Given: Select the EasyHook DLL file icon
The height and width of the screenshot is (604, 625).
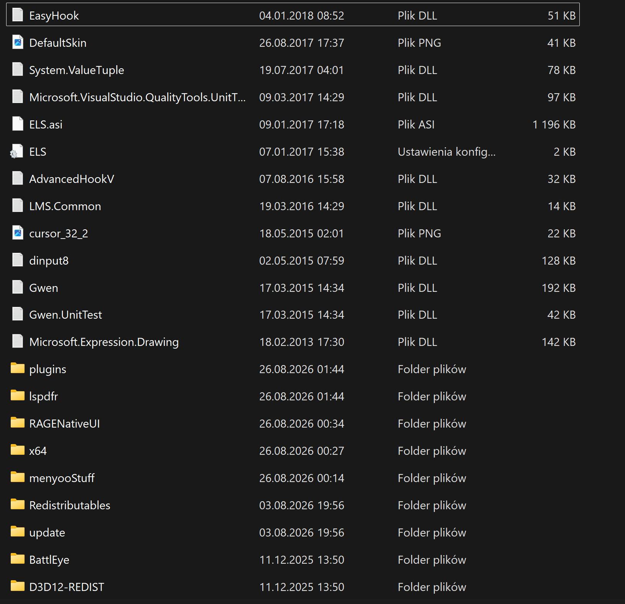Looking at the screenshot, I should [x=18, y=15].
